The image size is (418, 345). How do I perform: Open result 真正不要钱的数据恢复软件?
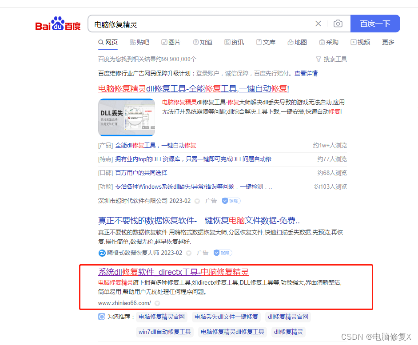coord(199,221)
